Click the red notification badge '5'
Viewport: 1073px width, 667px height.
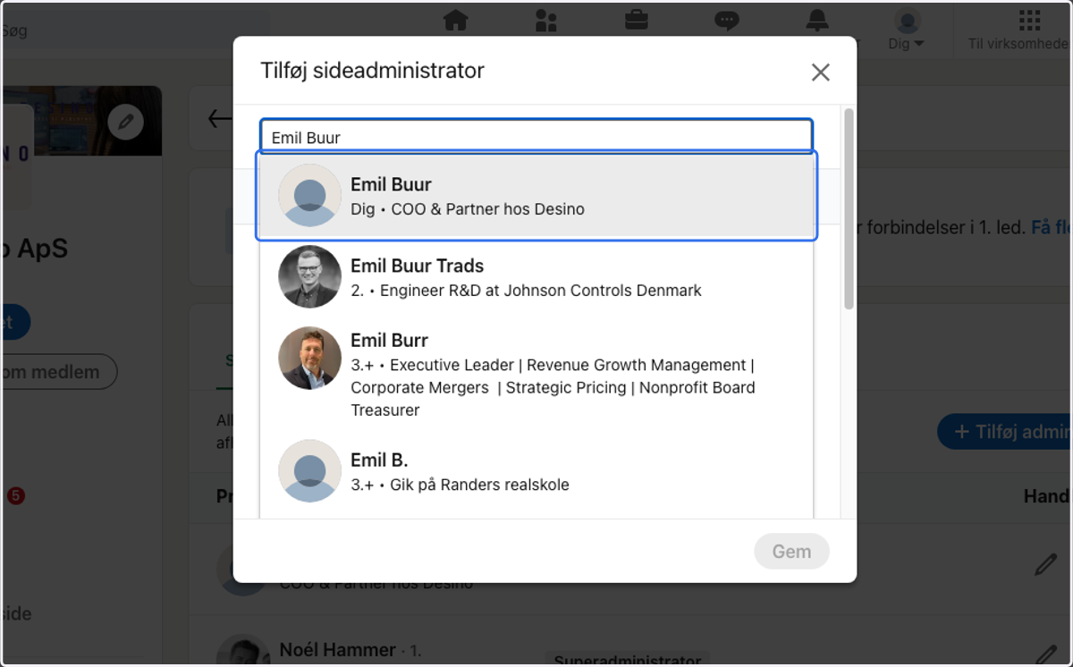16,495
